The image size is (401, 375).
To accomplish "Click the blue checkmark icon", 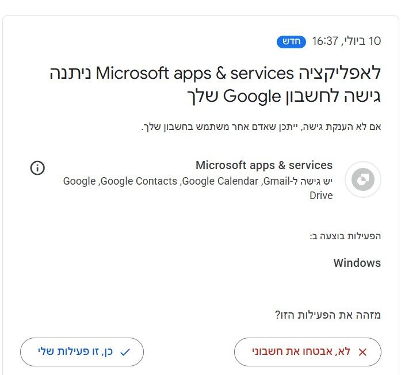I will [x=125, y=352].
